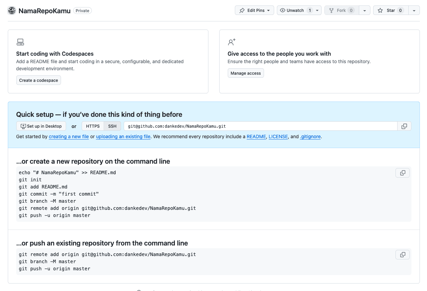This screenshot has width=427, height=291.
Task: Open the uploading an existing file link
Action: [123, 137]
